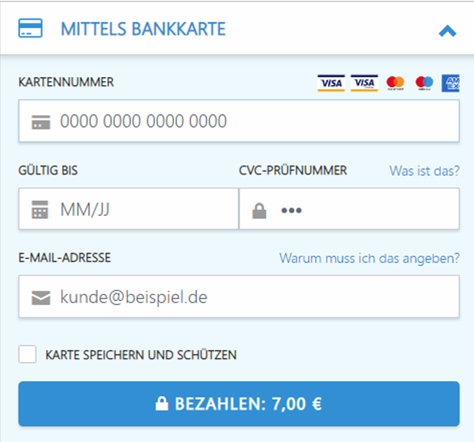Focus the MM/JJ expiry date placeholder
This screenshot has width=474, height=442.
84,210
